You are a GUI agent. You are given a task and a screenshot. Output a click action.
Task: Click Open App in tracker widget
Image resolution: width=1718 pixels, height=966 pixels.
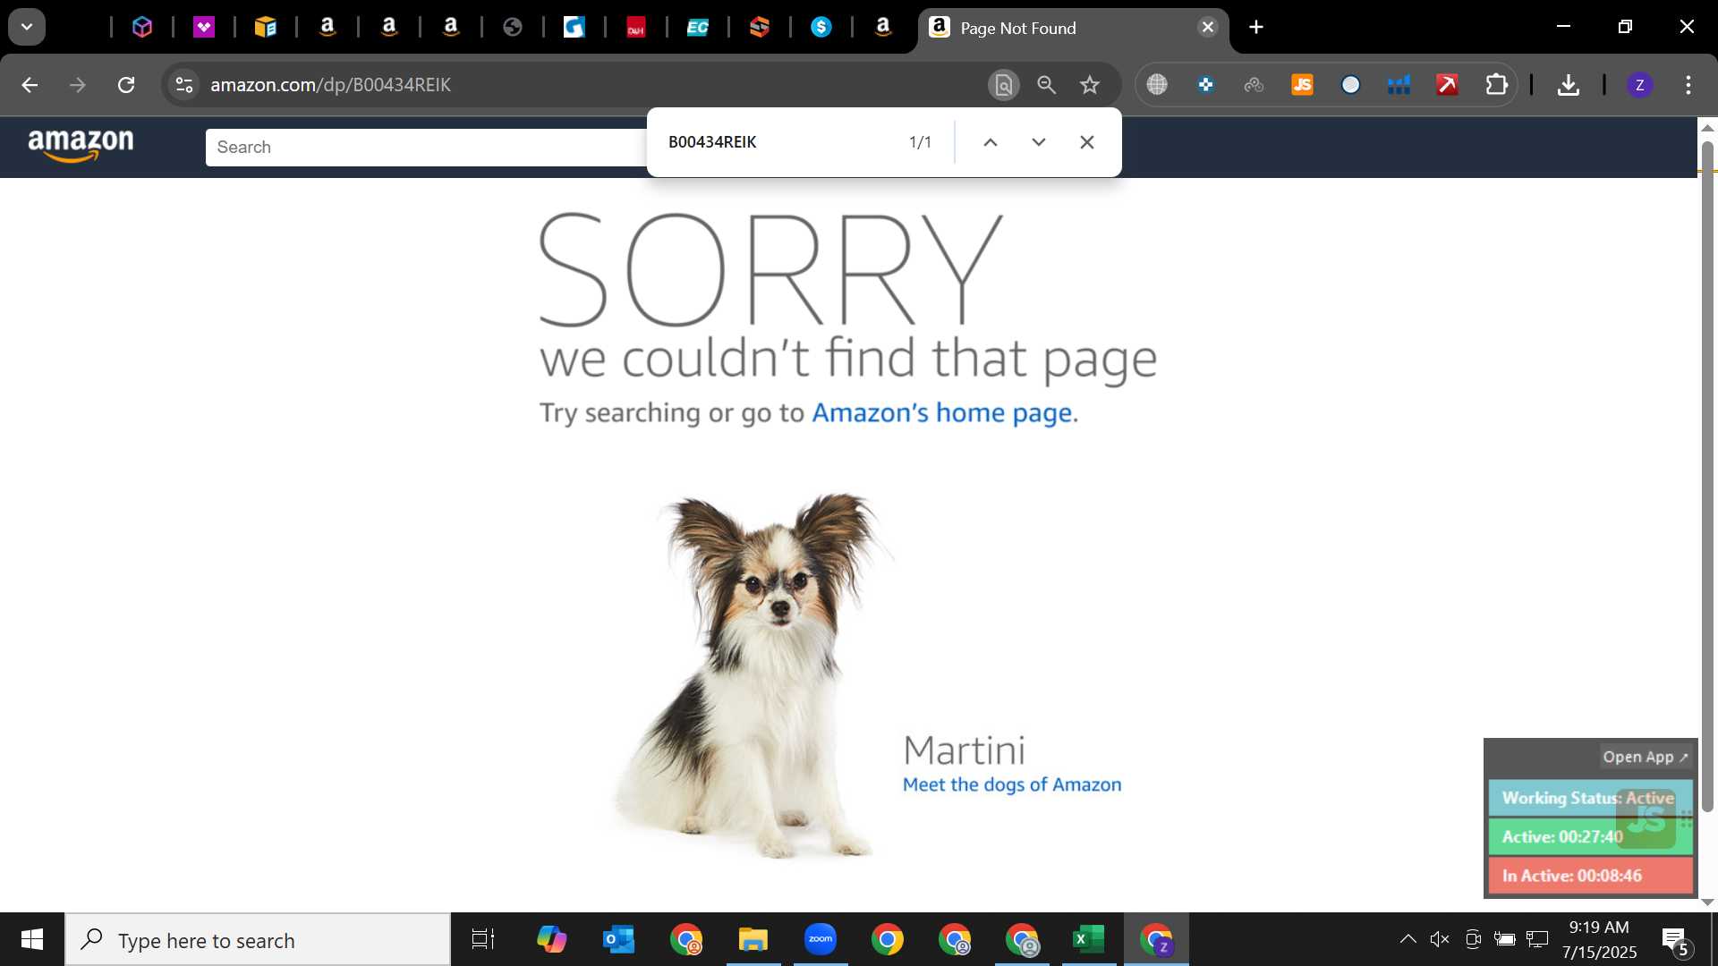(1645, 757)
